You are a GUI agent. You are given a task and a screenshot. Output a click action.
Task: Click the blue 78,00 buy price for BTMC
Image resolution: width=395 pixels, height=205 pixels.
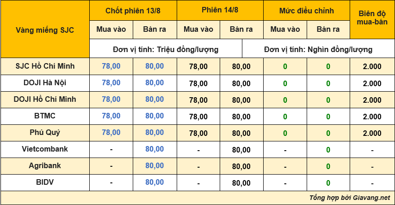pos(111,116)
